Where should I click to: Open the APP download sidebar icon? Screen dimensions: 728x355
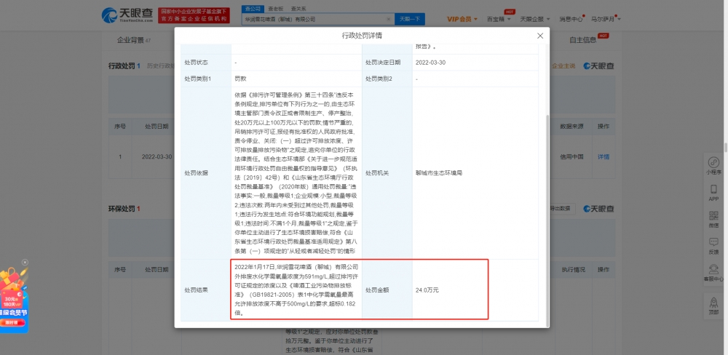coord(713,193)
